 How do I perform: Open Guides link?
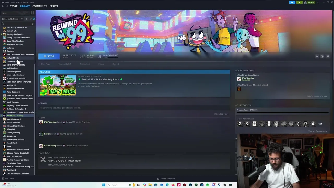coord(101,64)
